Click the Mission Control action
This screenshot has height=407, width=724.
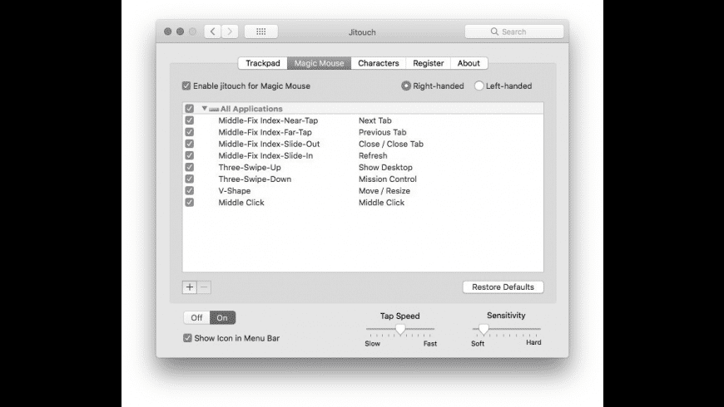click(388, 179)
